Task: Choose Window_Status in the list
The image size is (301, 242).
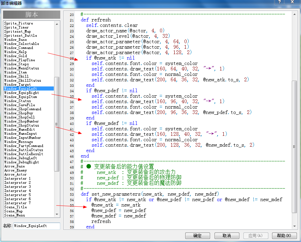Action: click(17, 101)
